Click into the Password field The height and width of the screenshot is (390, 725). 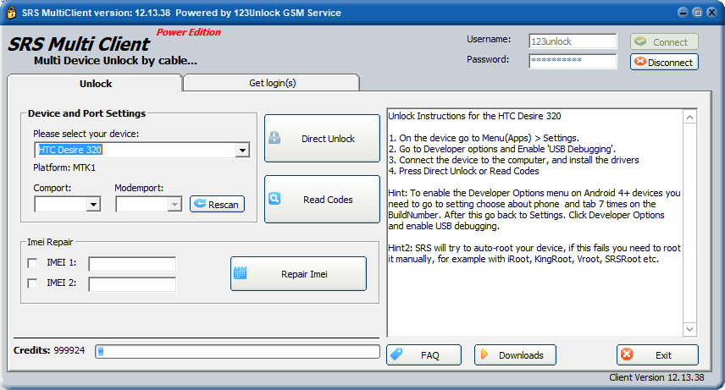pyautogui.click(x=573, y=61)
